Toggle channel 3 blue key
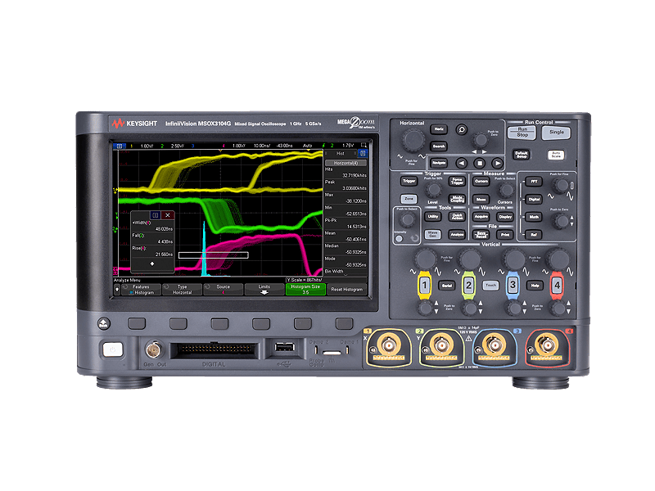This screenshot has height=491, width=655. coord(513,286)
